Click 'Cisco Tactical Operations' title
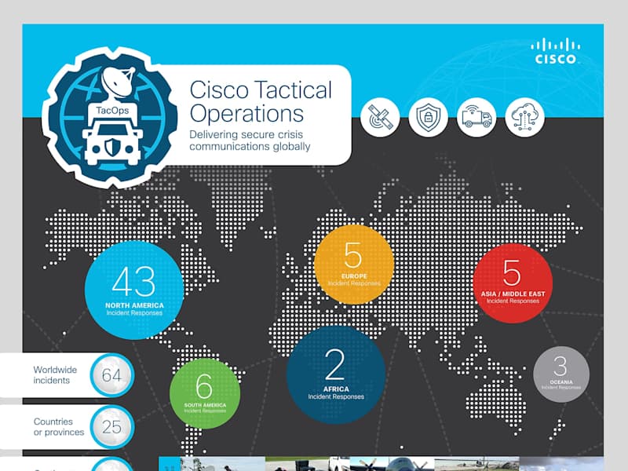 [261, 101]
